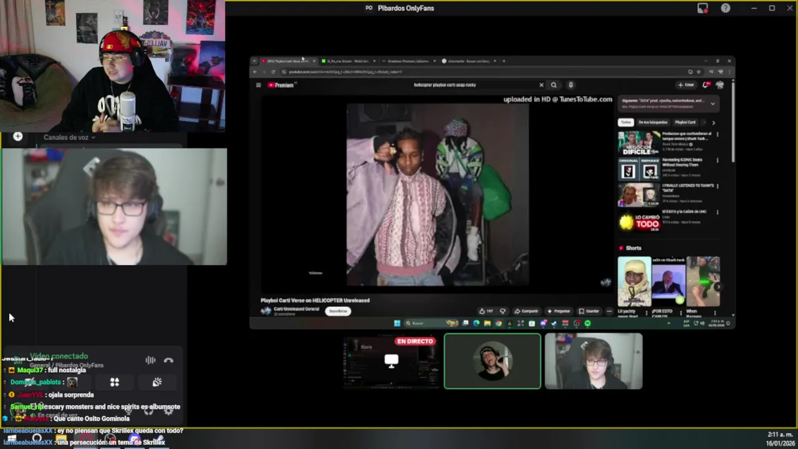The image size is (798, 449).
Task: Select the Todos filter chip
Action: (x=626, y=122)
